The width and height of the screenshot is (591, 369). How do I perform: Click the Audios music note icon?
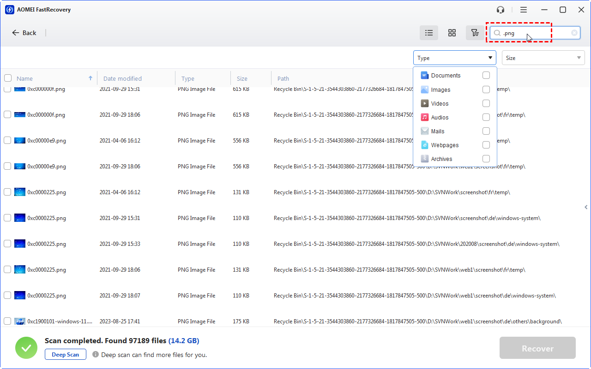424,117
